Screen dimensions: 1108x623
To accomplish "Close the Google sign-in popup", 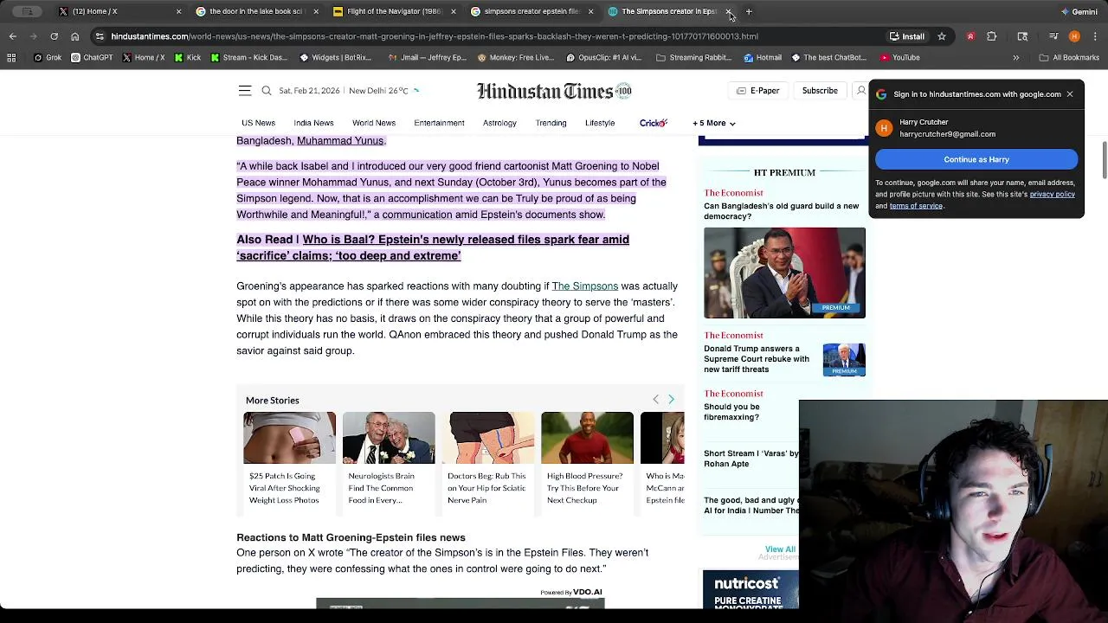I will point(1070,93).
